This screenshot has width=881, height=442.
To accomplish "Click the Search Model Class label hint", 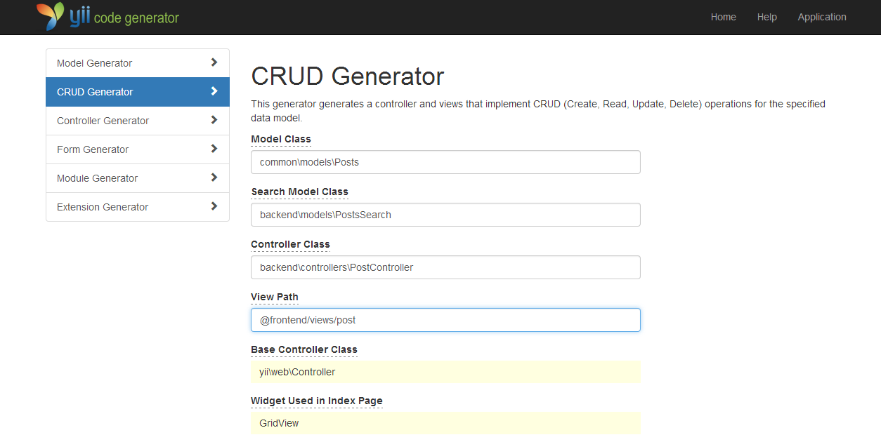I will tap(299, 192).
